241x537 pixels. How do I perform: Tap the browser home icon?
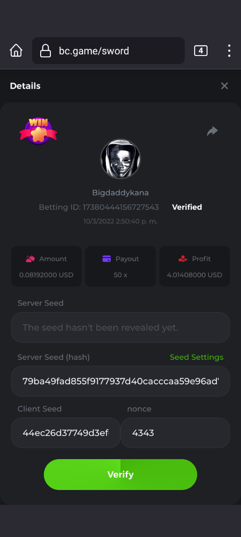(16, 51)
